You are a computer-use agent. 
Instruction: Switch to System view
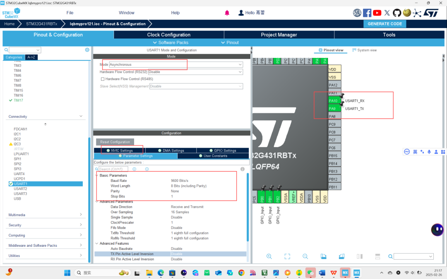[364, 50]
